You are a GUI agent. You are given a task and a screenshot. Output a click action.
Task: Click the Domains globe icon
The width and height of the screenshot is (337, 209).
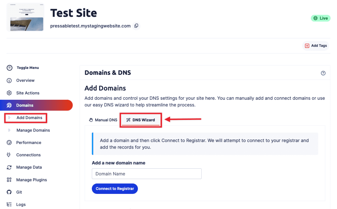(9, 105)
